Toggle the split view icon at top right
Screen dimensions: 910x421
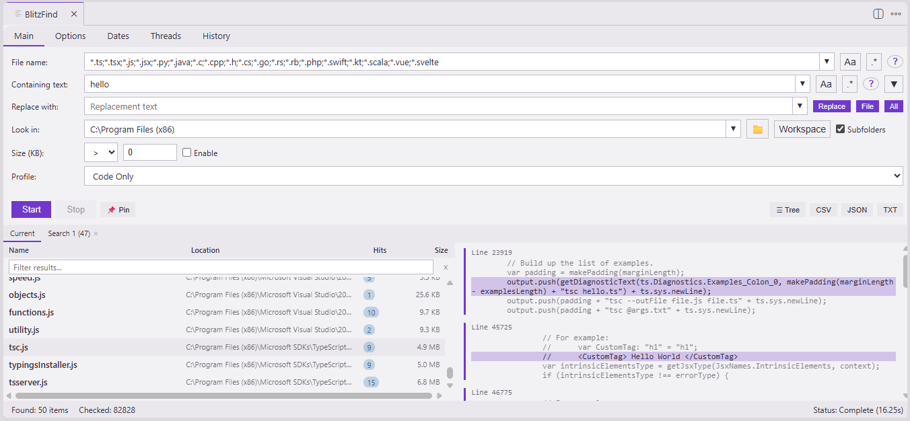point(877,13)
